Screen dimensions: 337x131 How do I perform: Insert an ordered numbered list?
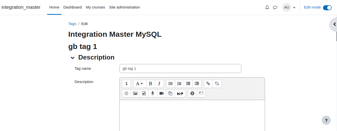[x=179, y=84]
